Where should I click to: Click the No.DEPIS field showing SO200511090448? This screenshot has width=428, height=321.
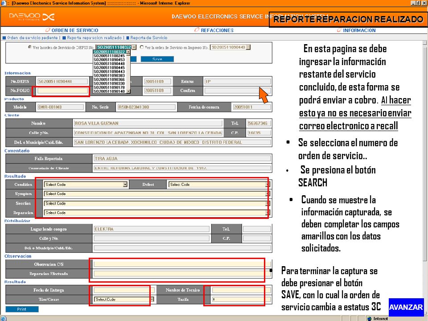(x=62, y=81)
